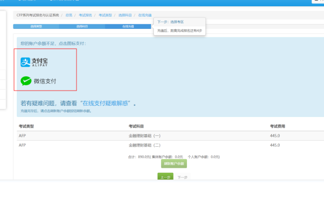Open the 总览 breadcrumb link
Viewport: 324px width, 199px height.
69,15
